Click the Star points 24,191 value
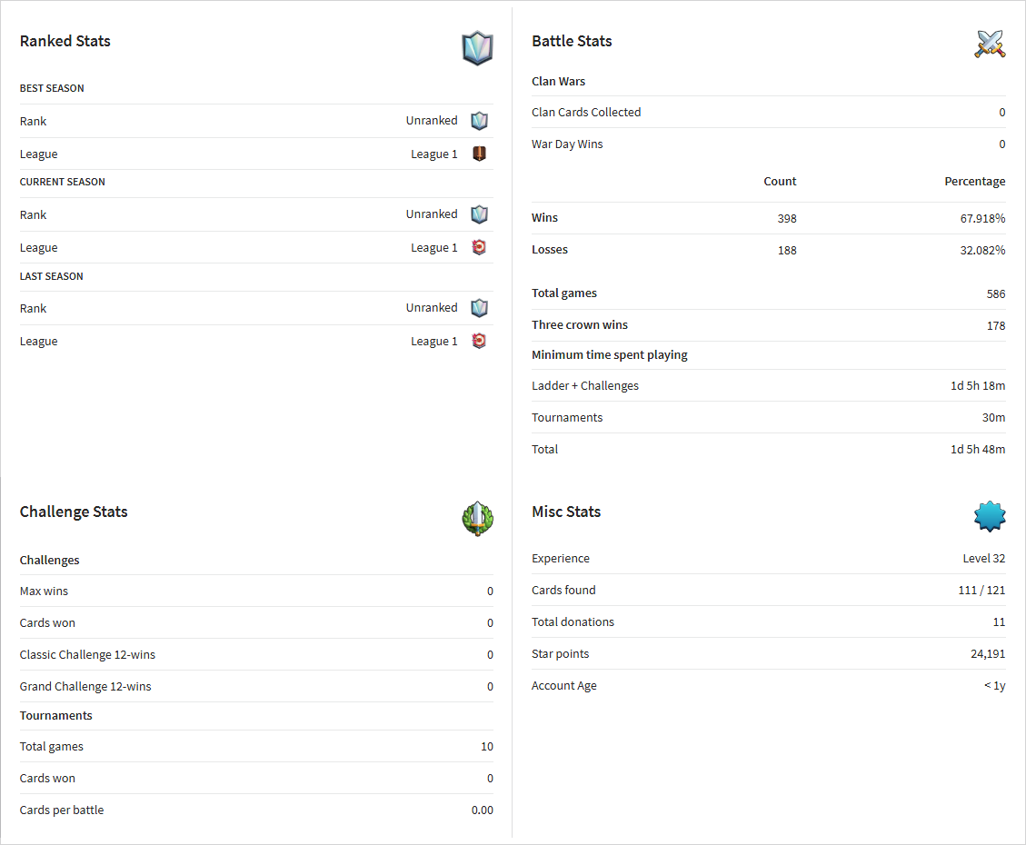Screen dimensions: 1026x845 pyautogui.click(x=988, y=654)
